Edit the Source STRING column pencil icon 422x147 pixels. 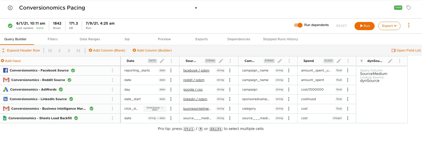[221, 61]
